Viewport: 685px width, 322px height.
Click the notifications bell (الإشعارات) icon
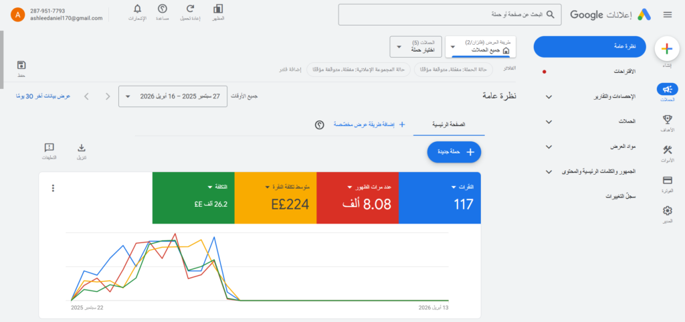point(137,9)
